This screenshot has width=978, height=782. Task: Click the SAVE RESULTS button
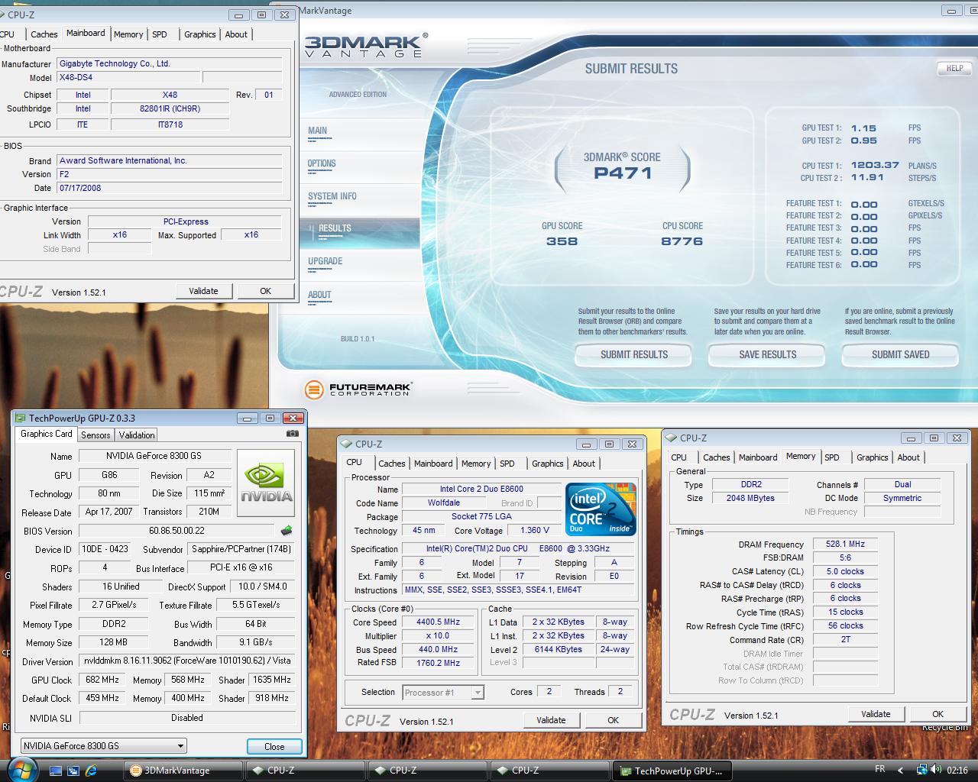click(x=767, y=354)
